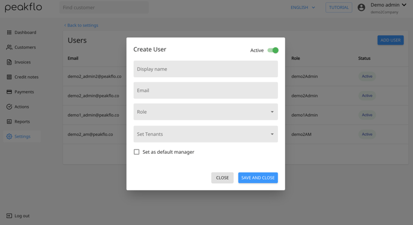Image resolution: width=413 pixels, height=225 pixels.
Task: Follow the Back to settings link
Action: pyautogui.click(x=81, y=25)
